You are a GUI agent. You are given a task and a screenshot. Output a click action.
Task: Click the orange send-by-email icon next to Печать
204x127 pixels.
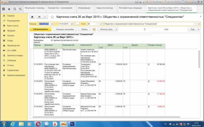coord(94,29)
